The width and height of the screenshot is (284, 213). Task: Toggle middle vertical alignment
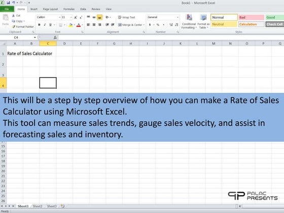click(94, 17)
